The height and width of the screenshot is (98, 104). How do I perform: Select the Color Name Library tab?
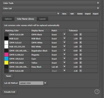25,19
